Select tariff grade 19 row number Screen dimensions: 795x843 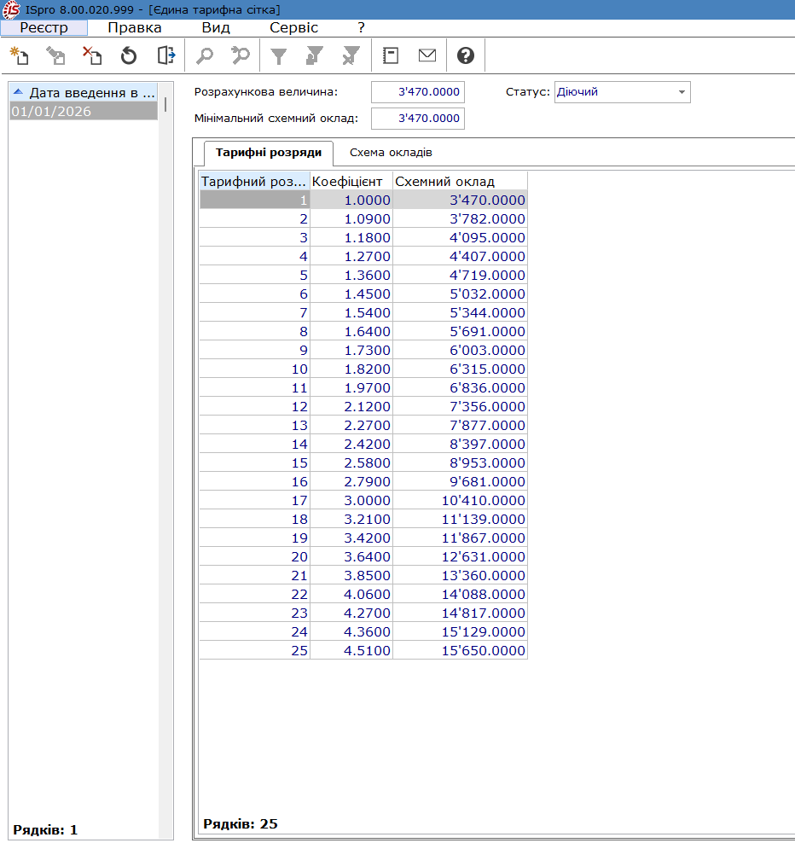coord(254,538)
